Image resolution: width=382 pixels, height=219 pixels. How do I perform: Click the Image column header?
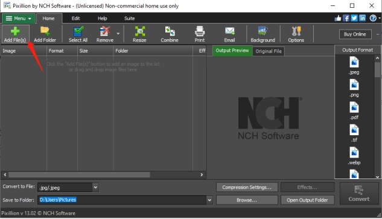click(24, 51)
